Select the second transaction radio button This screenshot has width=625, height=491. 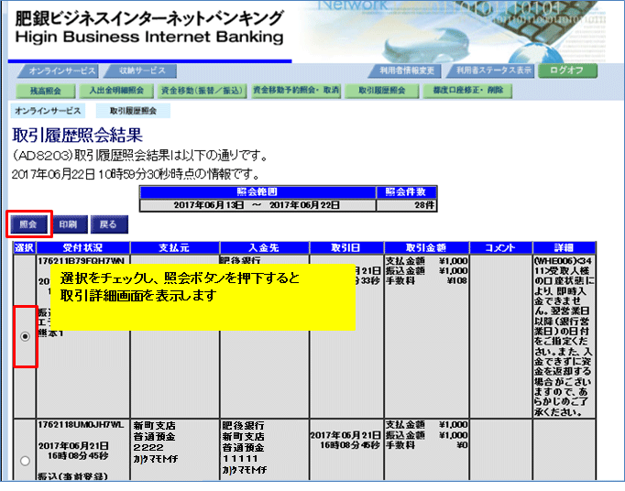(x=25, y=461)
